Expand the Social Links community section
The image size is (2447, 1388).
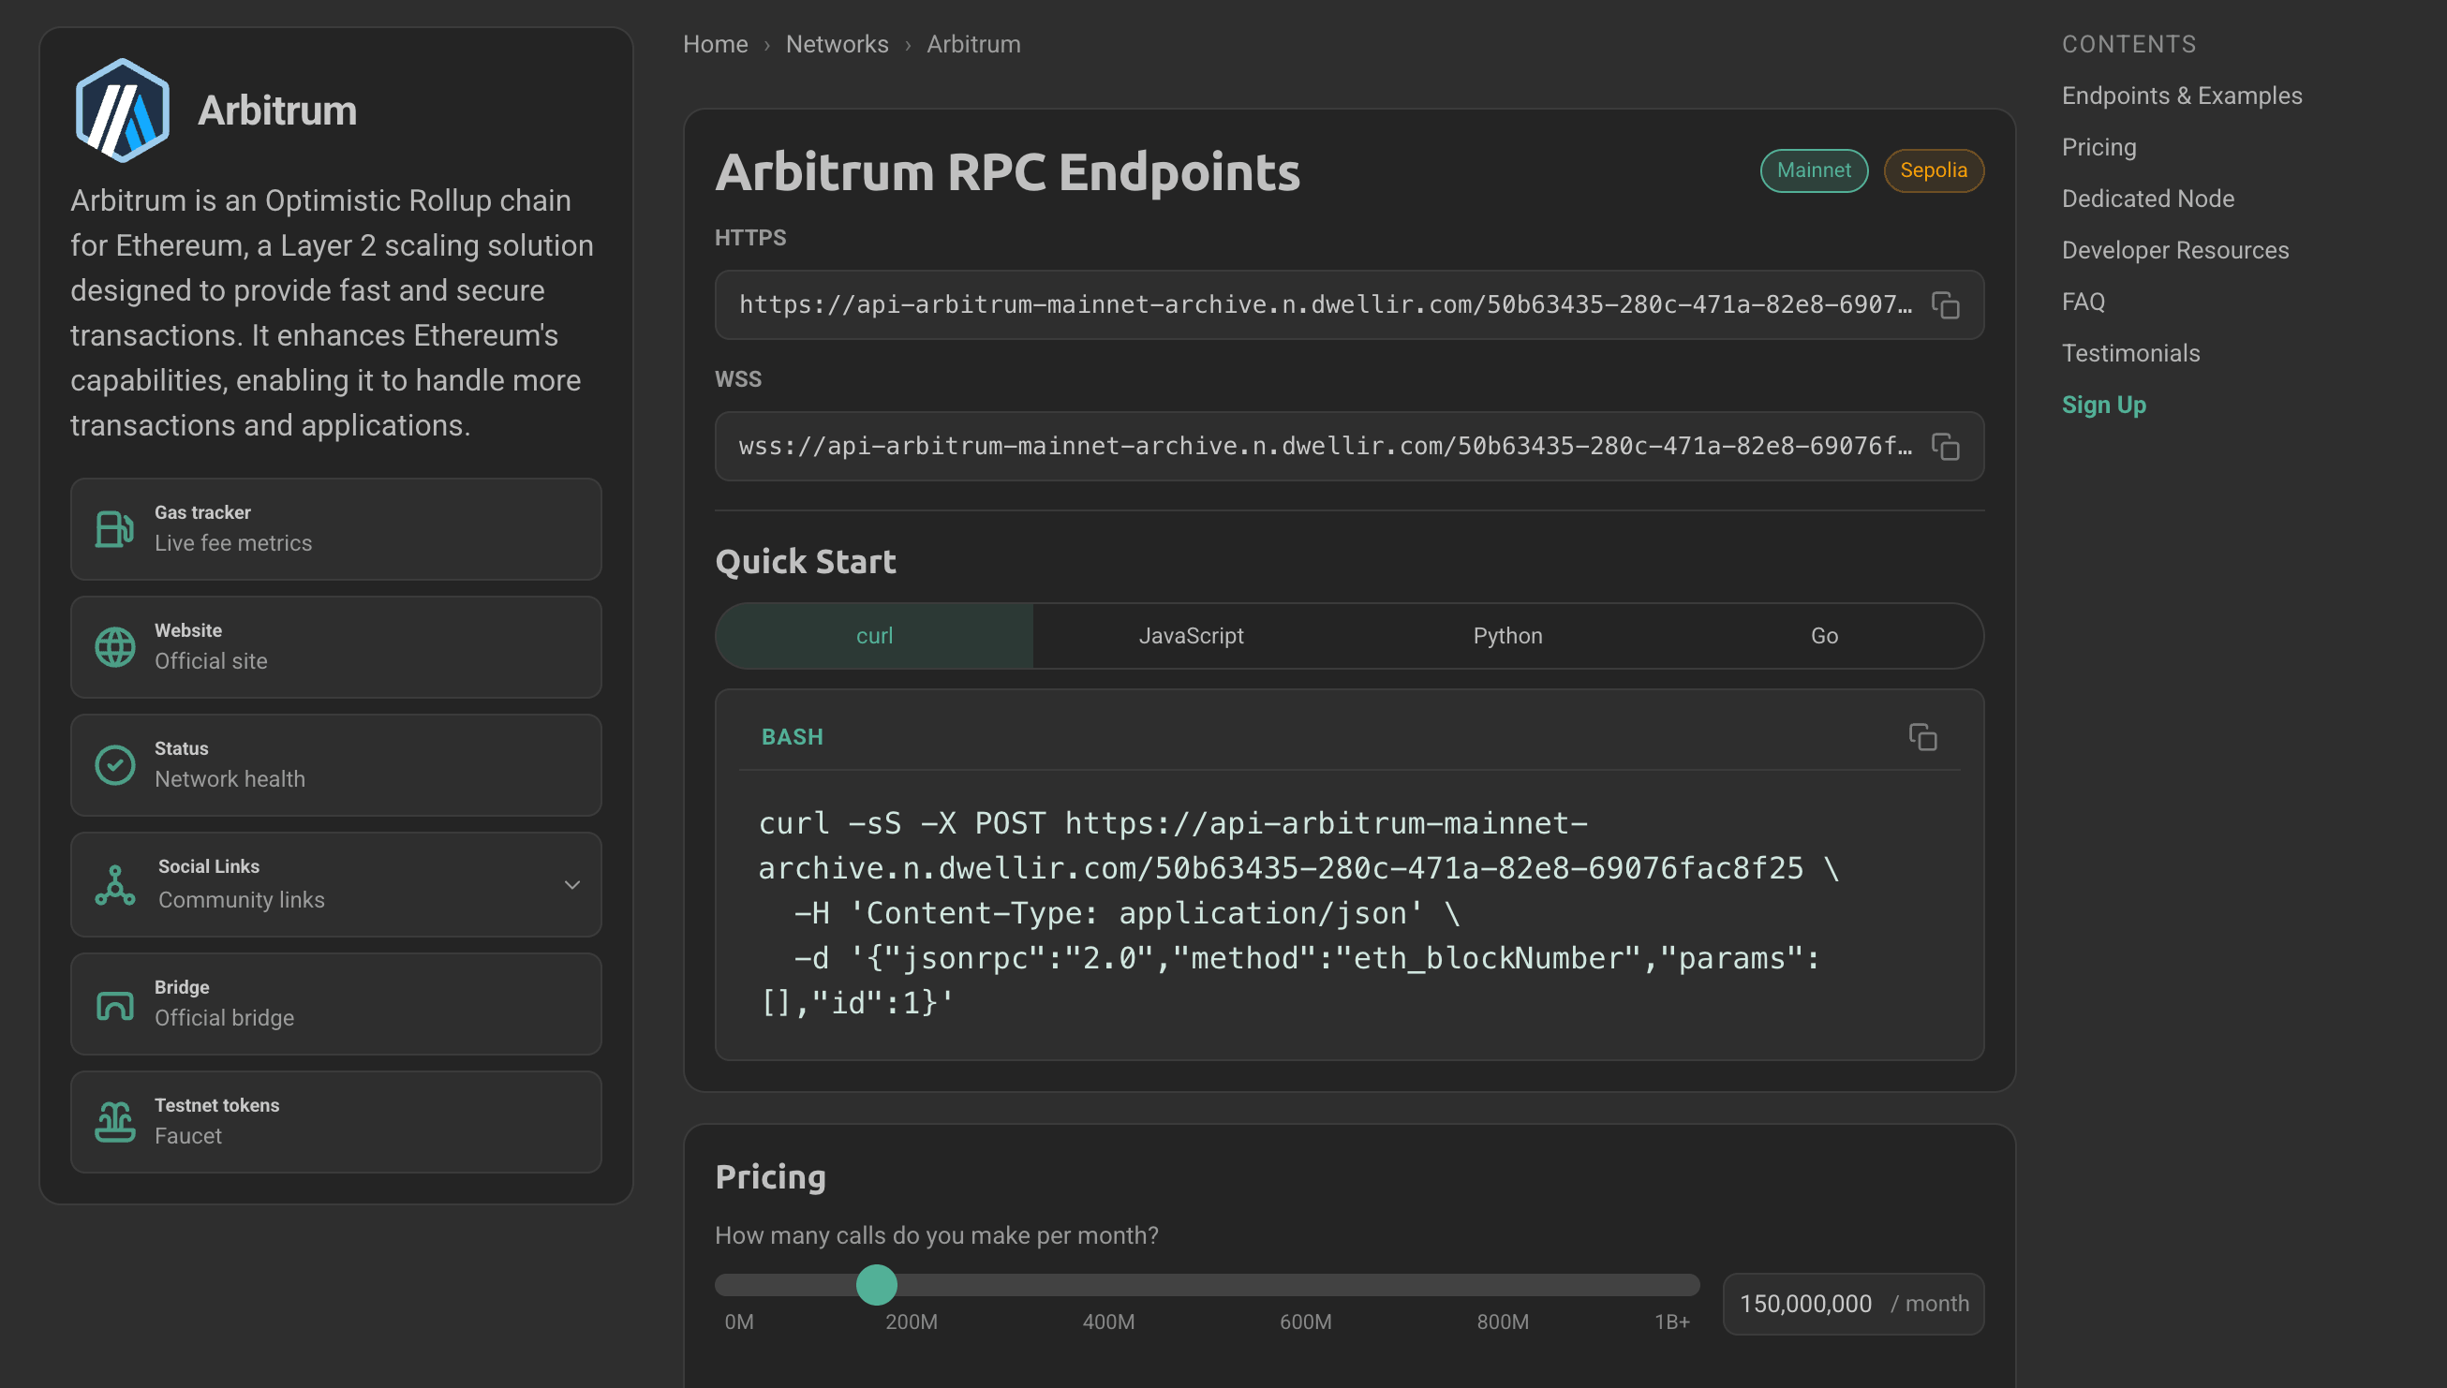[x=572, y=885]
